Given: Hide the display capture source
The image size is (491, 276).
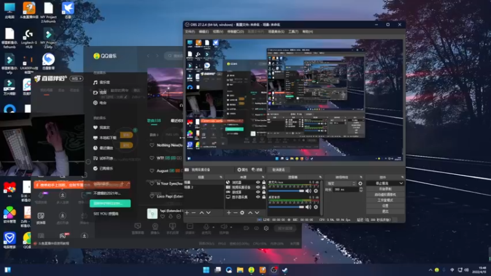Looking at the screenshot, I should click(258, 197).
